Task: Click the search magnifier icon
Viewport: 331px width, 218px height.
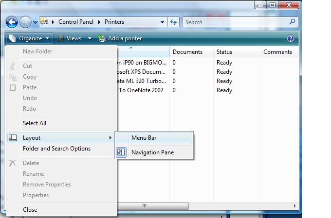Action: coord(292,22)
